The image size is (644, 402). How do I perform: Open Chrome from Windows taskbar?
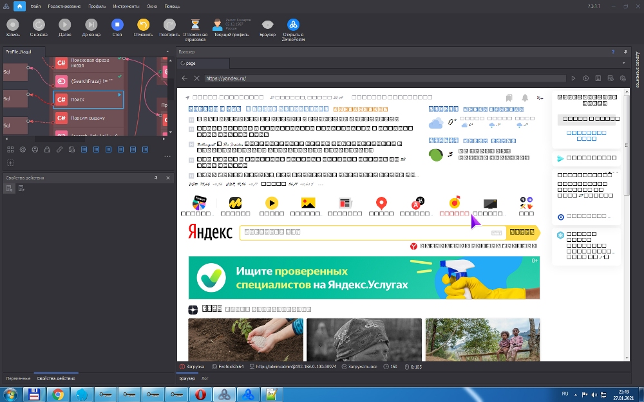click(58, 395)
